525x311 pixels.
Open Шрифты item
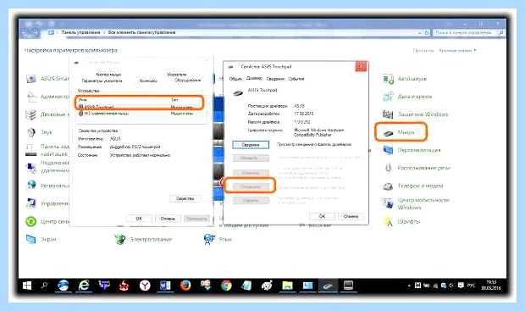401,221
